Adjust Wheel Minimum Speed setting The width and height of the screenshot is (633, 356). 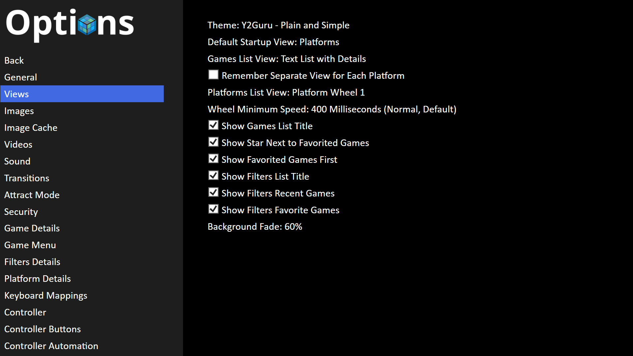332,109
